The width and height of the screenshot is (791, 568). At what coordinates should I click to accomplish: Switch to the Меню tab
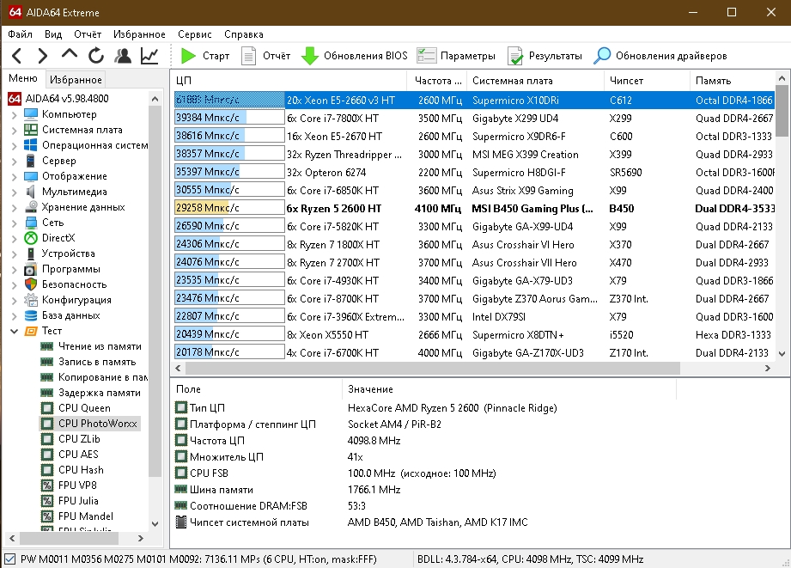click(x=22, y=78)
